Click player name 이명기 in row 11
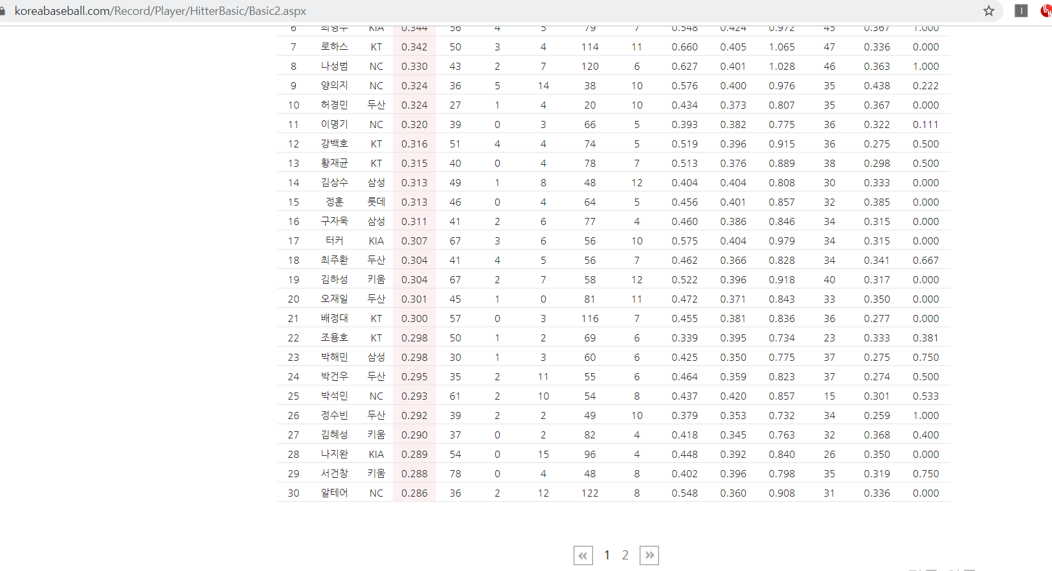 [x=335, y=124]
